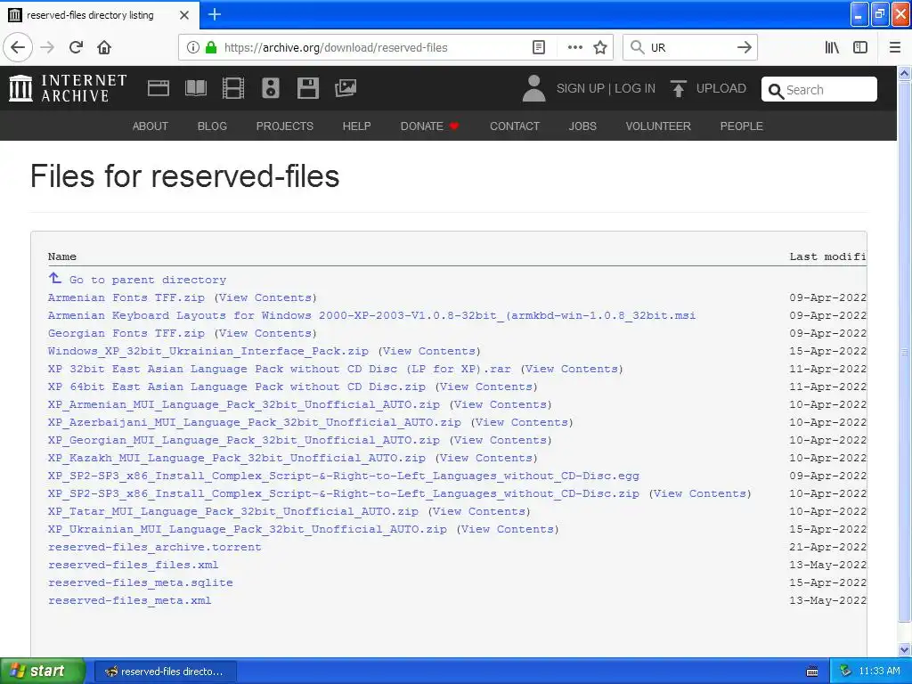The image size is (912, 684).
Task: Open reserved-files_meta.xml
Action: click(x=130, y=600)
